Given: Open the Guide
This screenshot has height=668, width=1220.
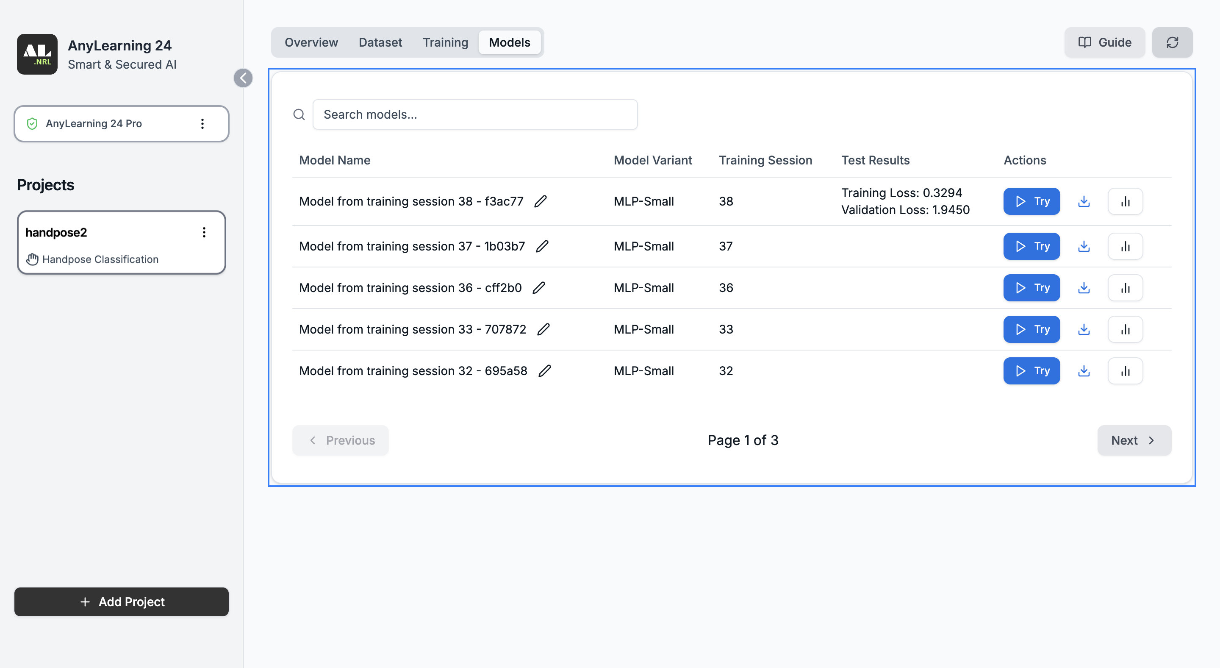Looking at the screenshot, I should point(1104,43).
